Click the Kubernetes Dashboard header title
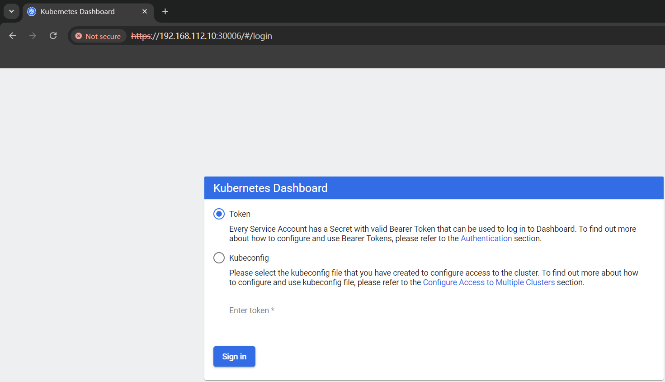Image resolution: width=665 pixels, height=382 pixels. (x=270, y=188)
